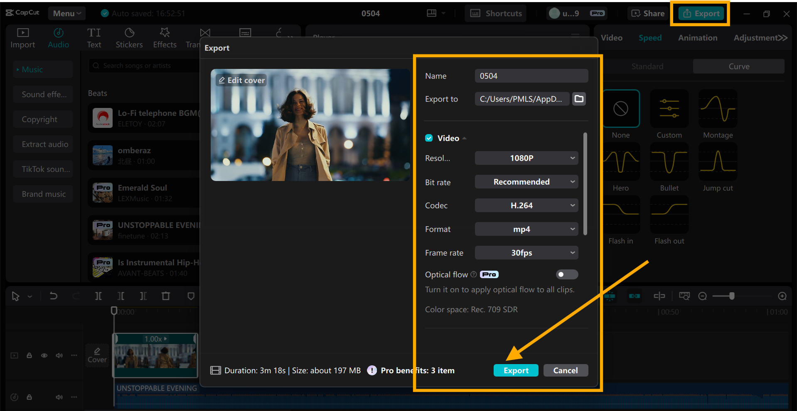Viewport: 797px width, 411px height.
Task: Expand pointer tool options arrow
Action: coord(30,296)
